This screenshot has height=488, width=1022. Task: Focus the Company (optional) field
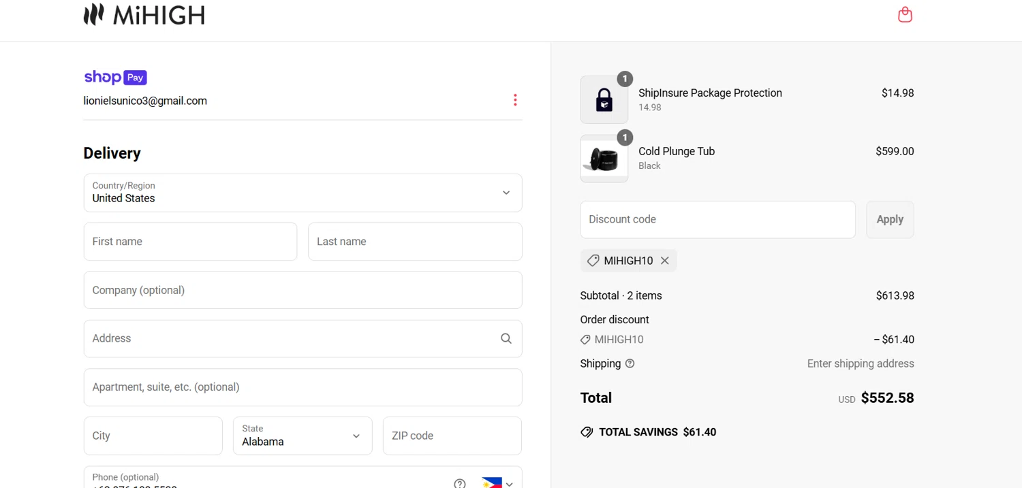[x=303, y=290]
